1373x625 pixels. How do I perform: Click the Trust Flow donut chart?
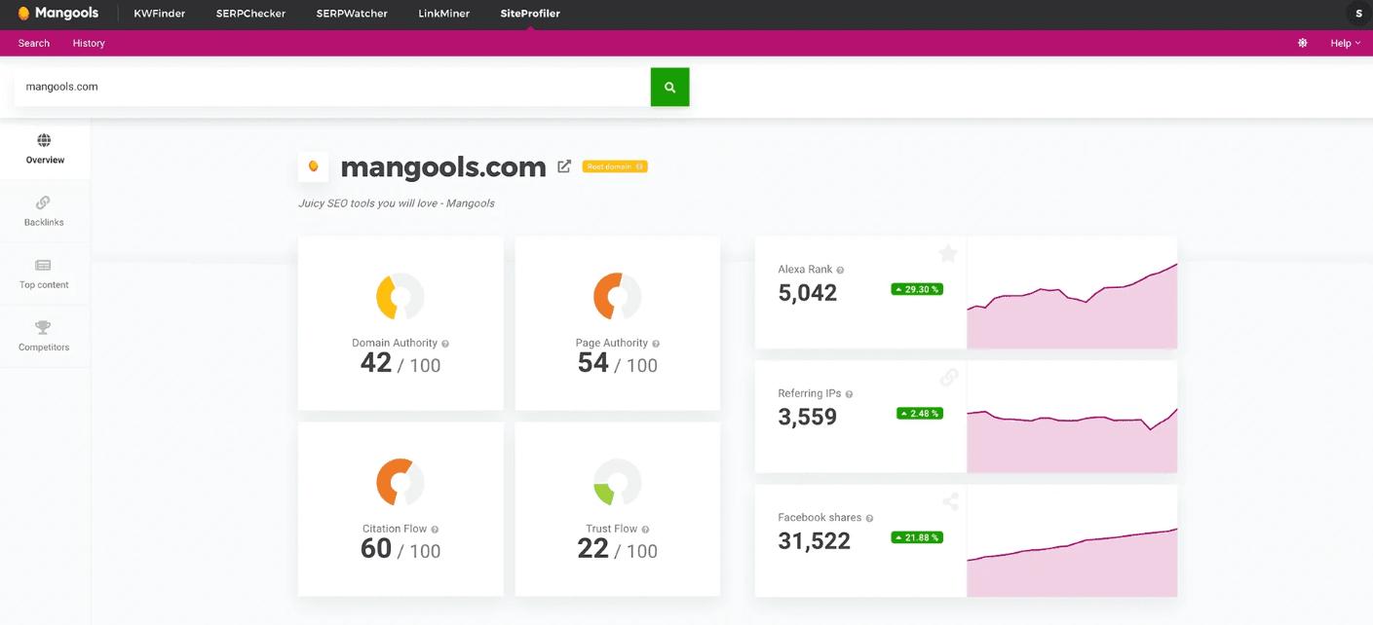point(617,482)
